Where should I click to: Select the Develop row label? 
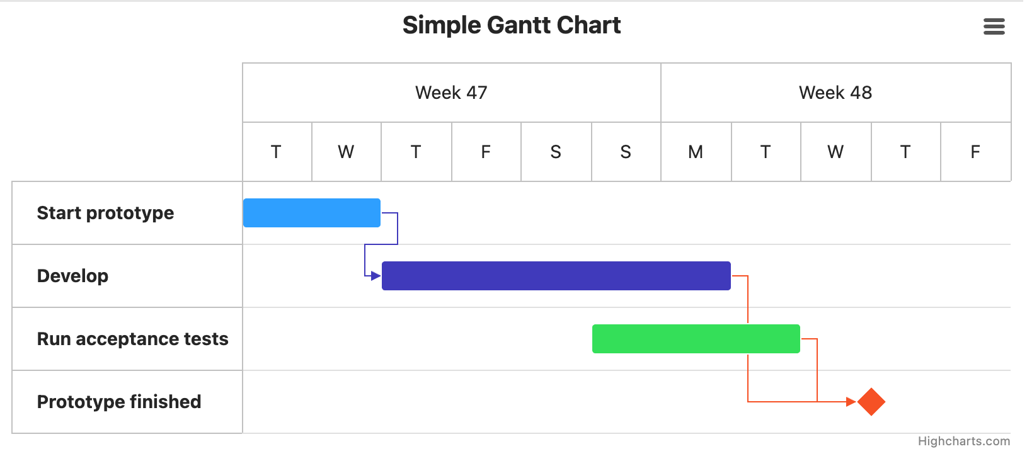pyautogui.click(x=72, y=275)
